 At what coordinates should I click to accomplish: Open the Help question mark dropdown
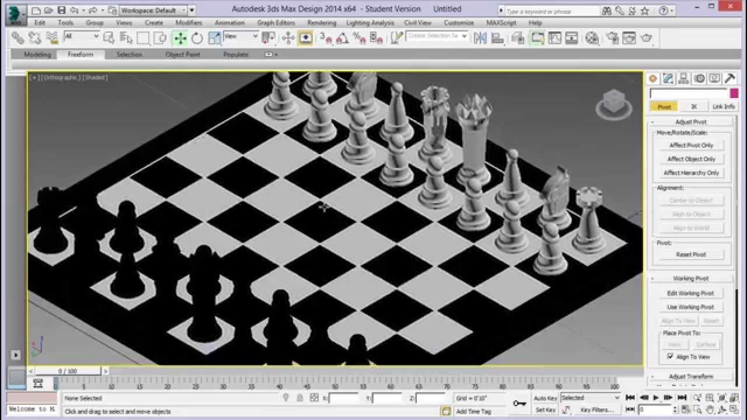click(x=665, y=10)
